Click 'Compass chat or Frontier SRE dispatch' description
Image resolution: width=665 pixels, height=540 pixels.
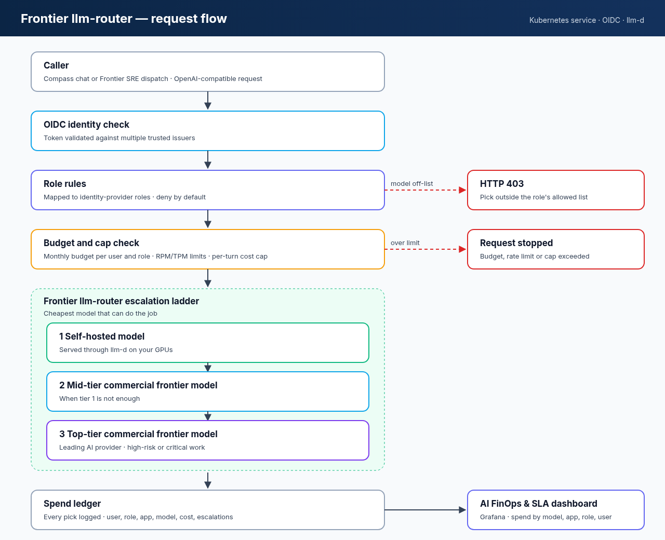click(x=153, y=79)
